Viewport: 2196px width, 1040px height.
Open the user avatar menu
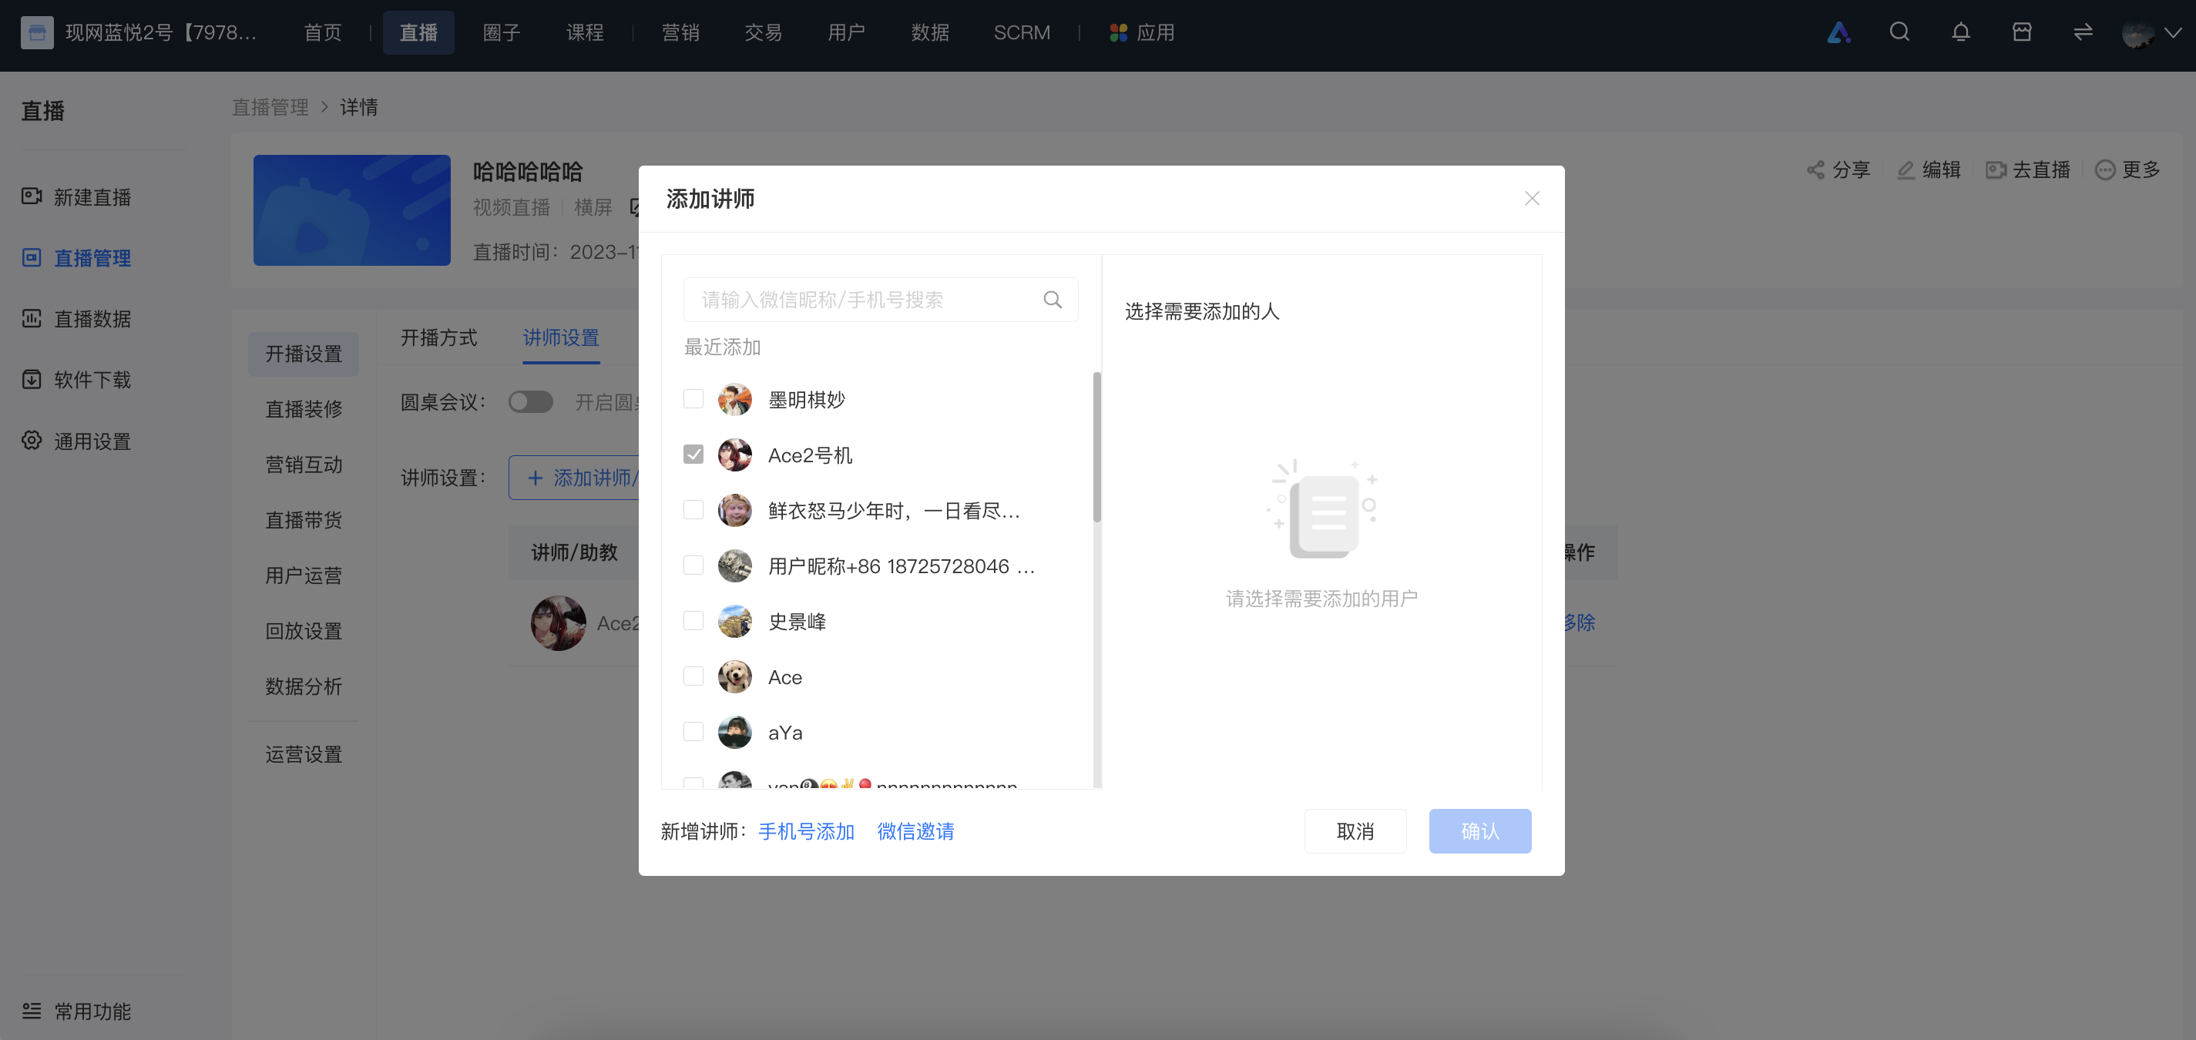coord(2137,33)
